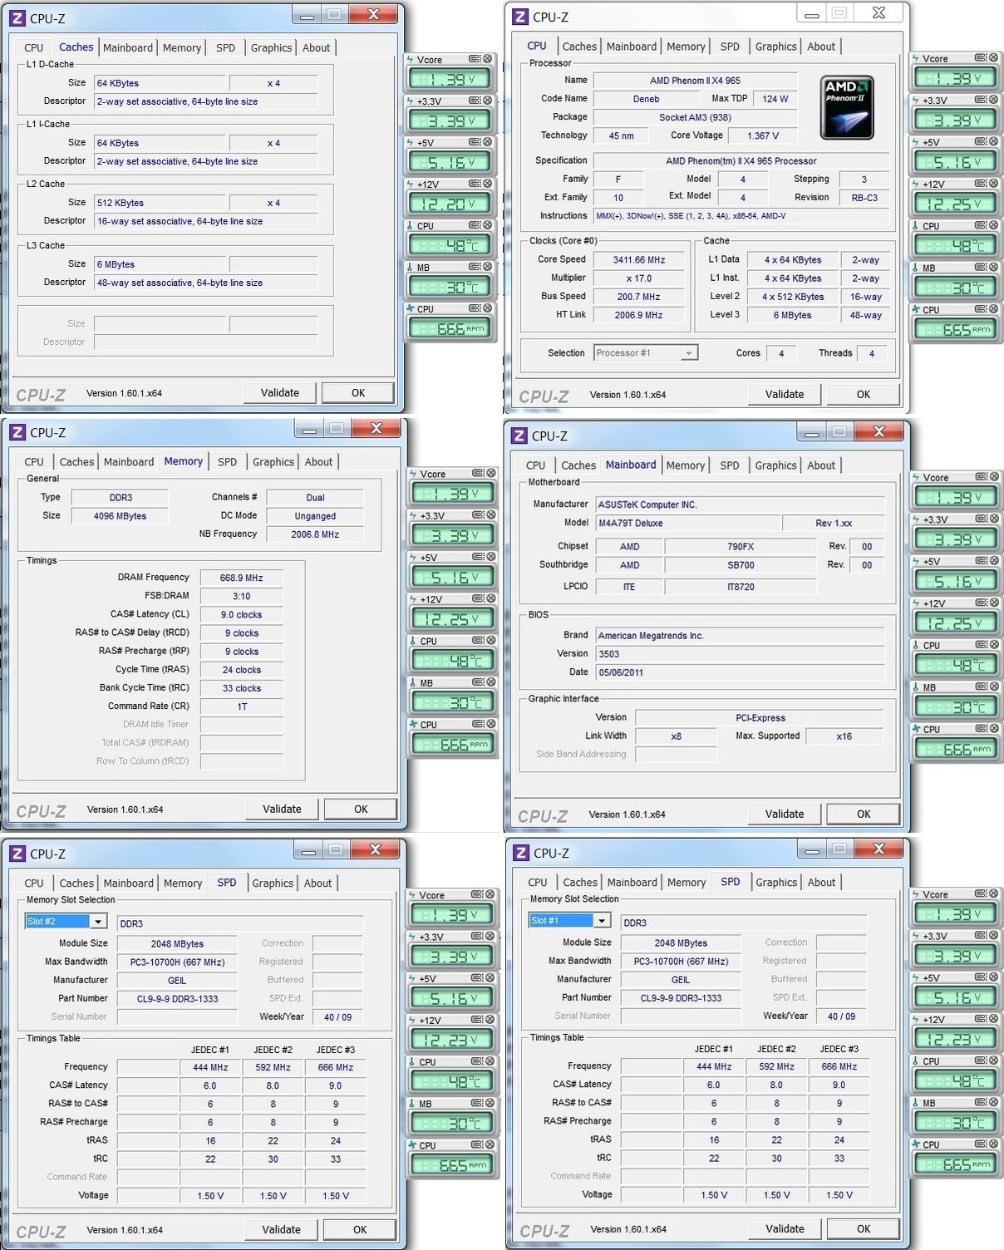Select the NB Frequency 2006.8 MHz value
This screenshot has height=1250, width=1004.
pyautogui.click(x=315, y=535)
